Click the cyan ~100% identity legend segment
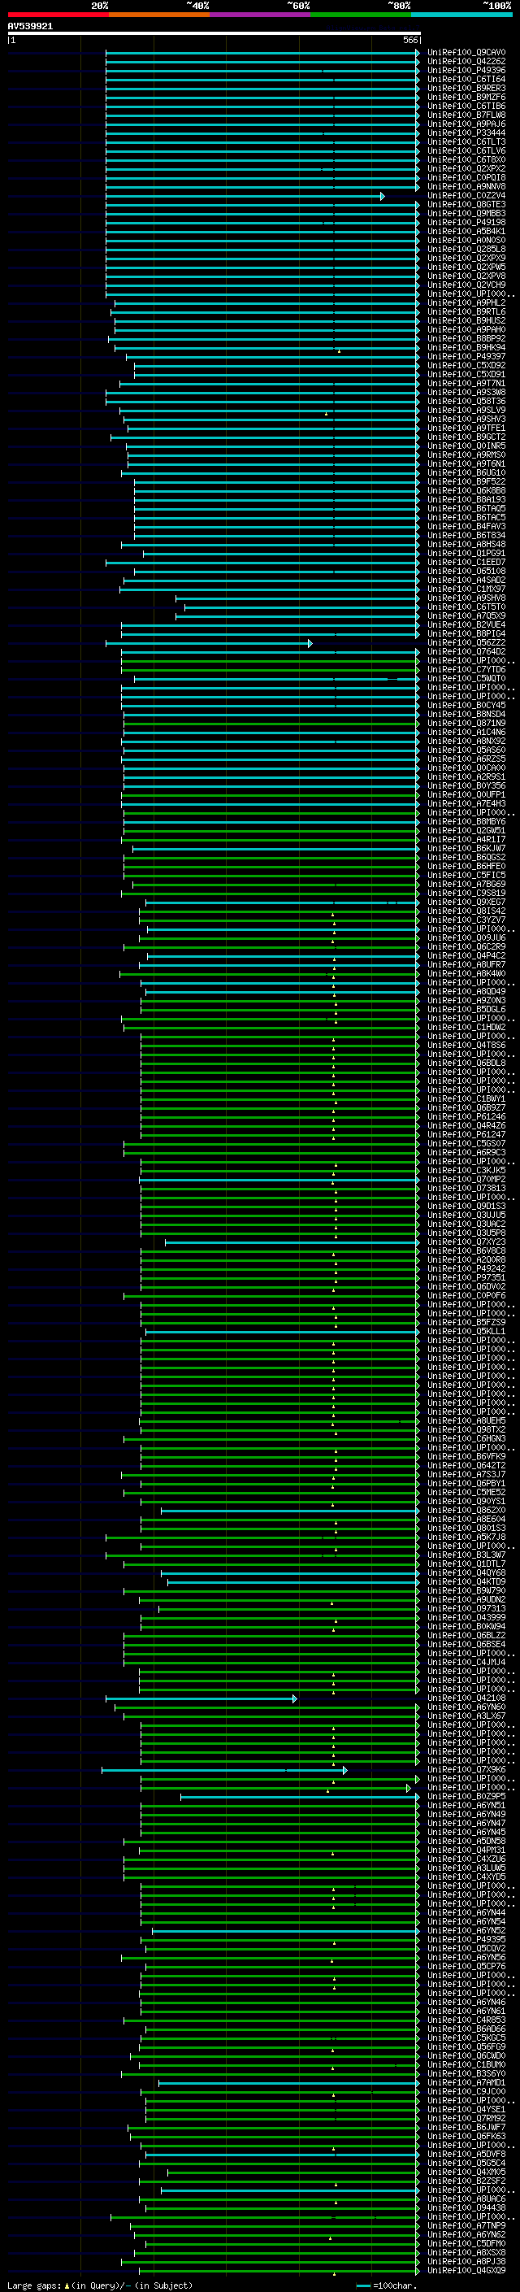Image resolution: width=520 pixels, height=2292 pixels. (462, 15)
